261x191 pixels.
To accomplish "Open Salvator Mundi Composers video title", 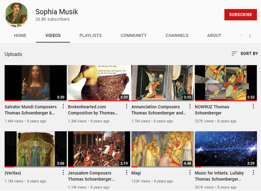I will coord(31,110).
